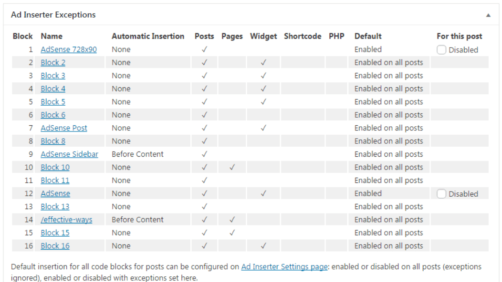Image resolution: width=502 pixels, height=282 pixels.
Task: Open the Block 3 link
Action: pyautogui.click(x=53, y=76)
